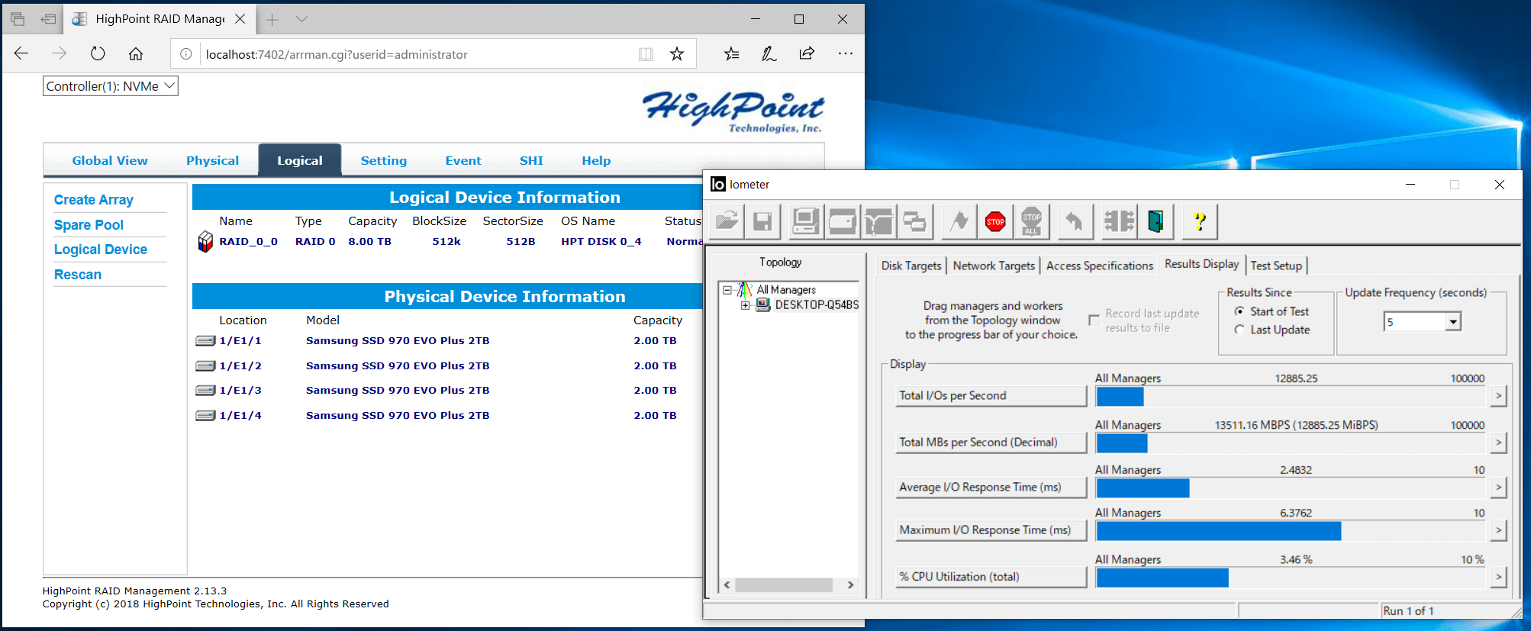Open the Test Setup tab
The image size is (1531, 631).
[x=1276, y=266]
